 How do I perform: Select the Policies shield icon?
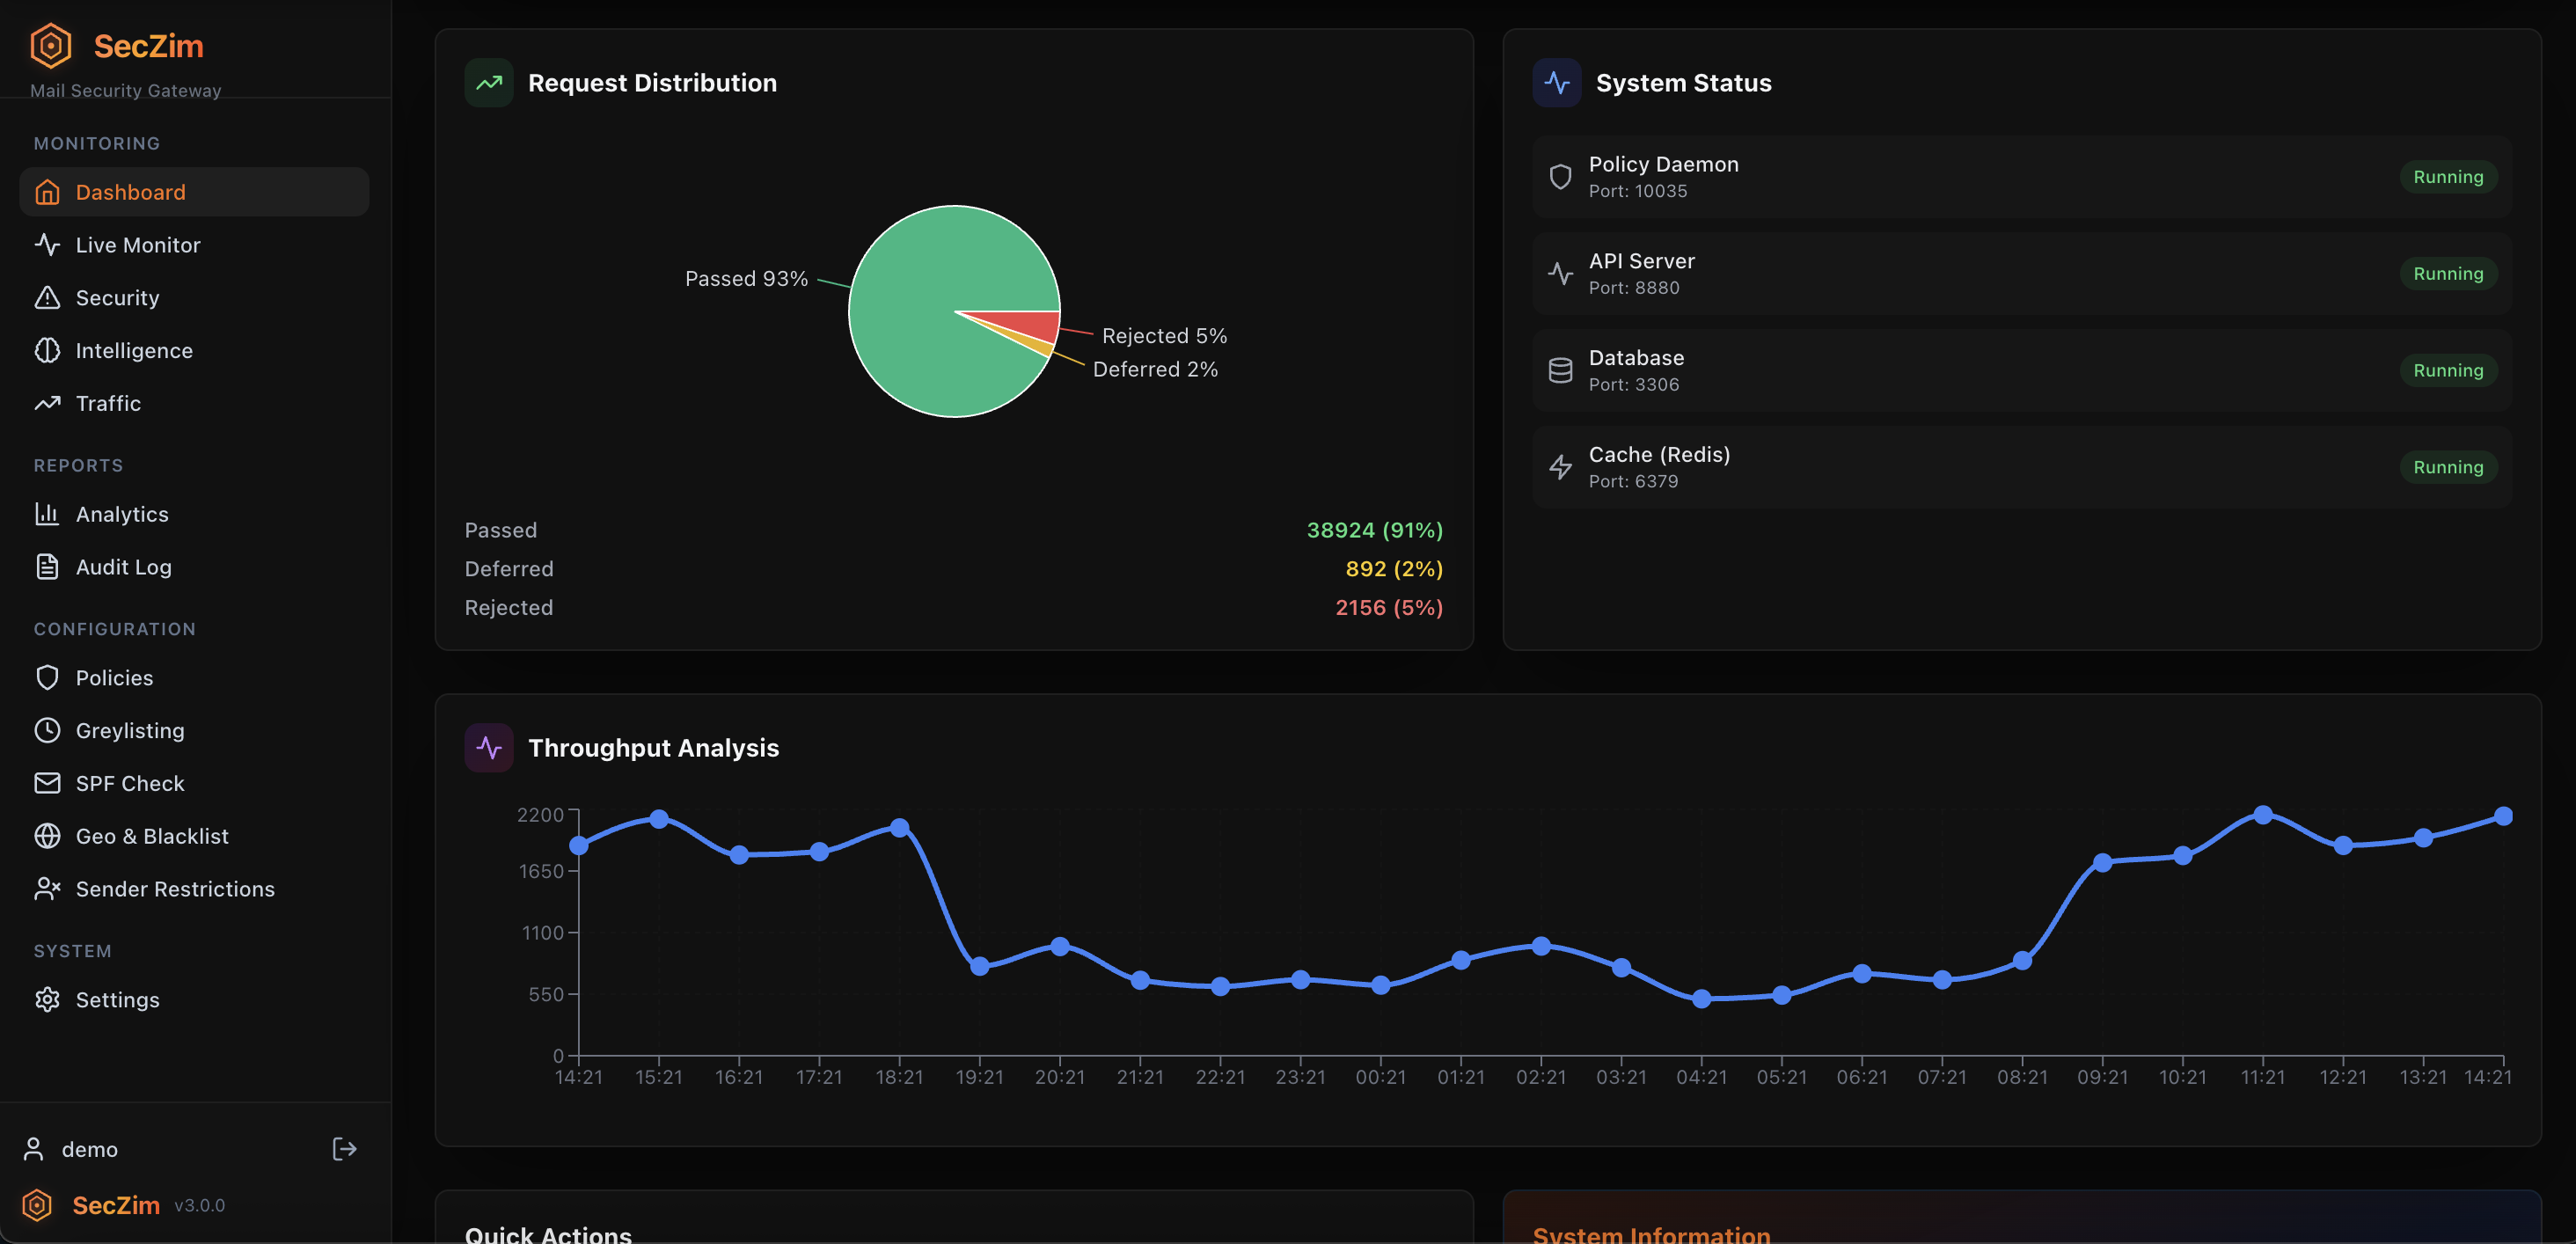coord(47,677)
